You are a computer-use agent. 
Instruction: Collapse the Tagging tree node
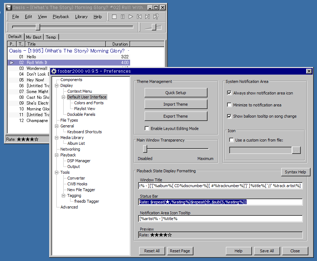(64, 195)
